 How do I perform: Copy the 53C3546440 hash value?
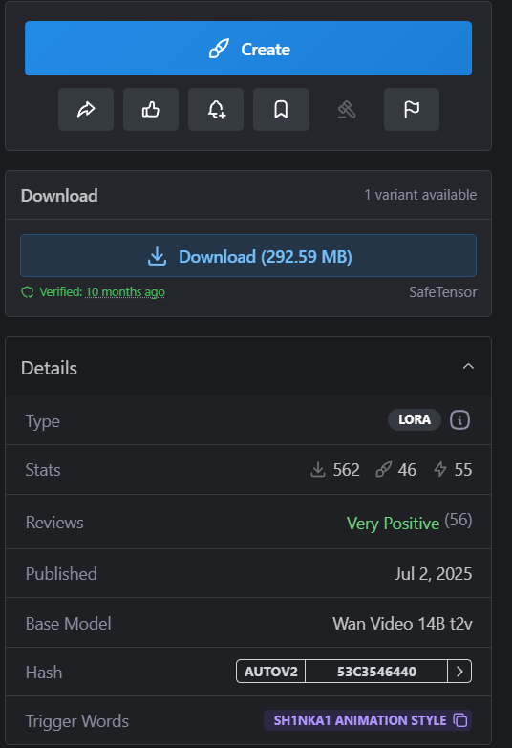(376, 672)
